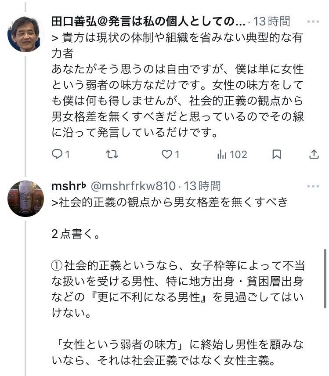Open mshr's profile avatar
329x376 pixels.
(25, 199)
